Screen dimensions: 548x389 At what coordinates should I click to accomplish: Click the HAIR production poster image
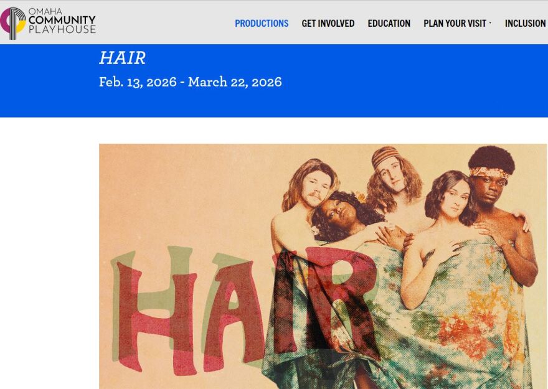(323, 266)
